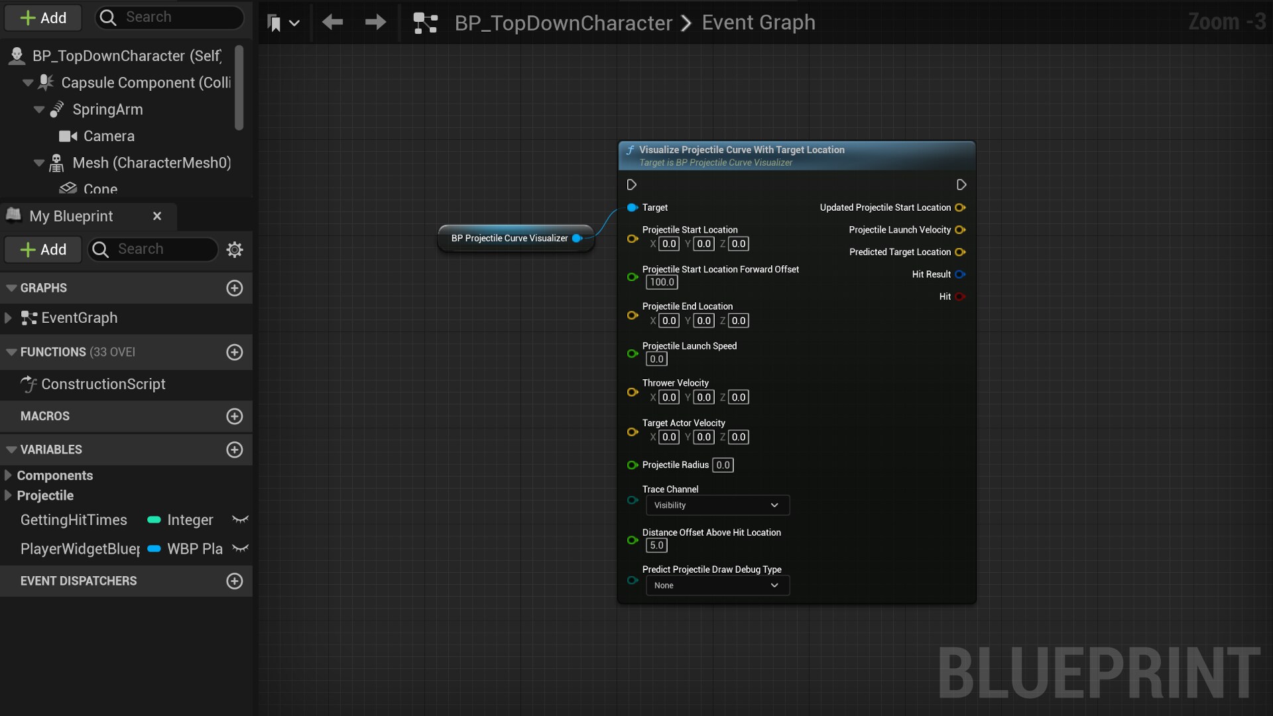
Task: Select the ConstructionScript function
Action: tap(103, 384)
